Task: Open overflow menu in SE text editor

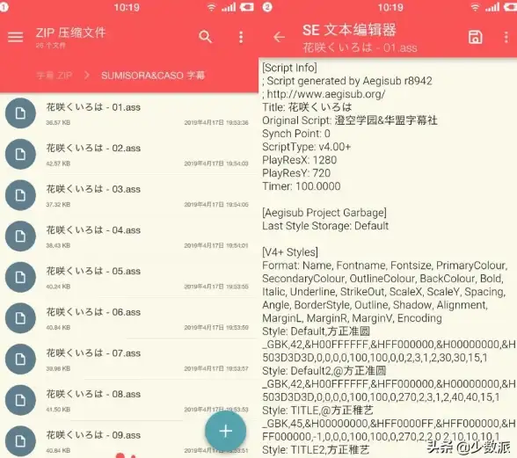Action: (506, 37)
